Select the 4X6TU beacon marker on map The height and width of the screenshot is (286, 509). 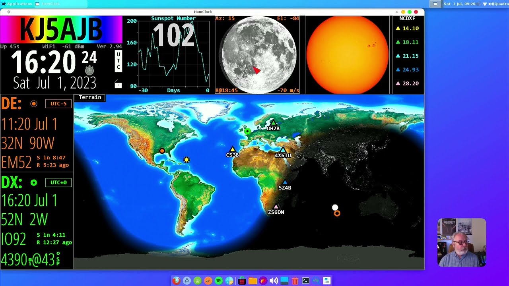point(283,150)
